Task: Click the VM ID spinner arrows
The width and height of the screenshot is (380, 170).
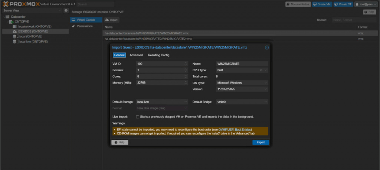Action: [x=186, y=64]
